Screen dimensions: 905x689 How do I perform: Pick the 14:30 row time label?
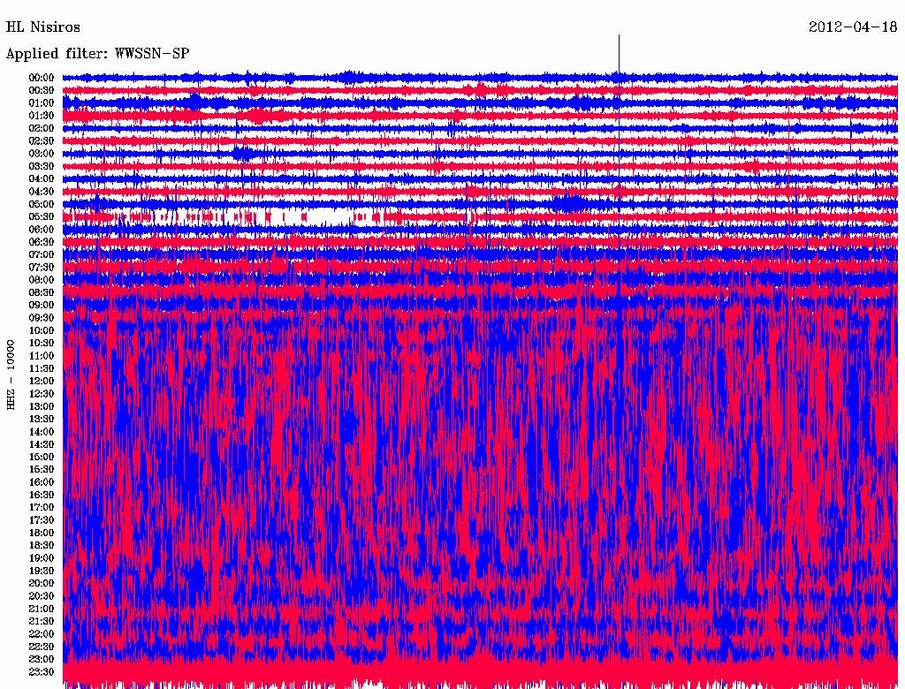click(x=41, y=444)
